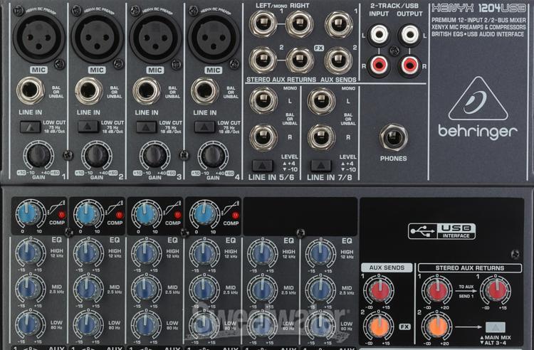Screen dimensions: 534x350
Task: Click channel 2 XLR MIC input
Action: [x=97, y=37]
